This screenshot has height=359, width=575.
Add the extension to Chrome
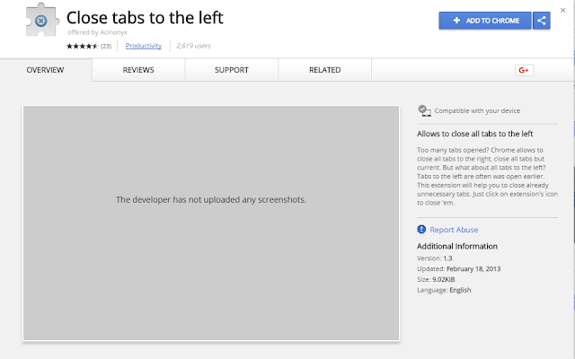485,21
